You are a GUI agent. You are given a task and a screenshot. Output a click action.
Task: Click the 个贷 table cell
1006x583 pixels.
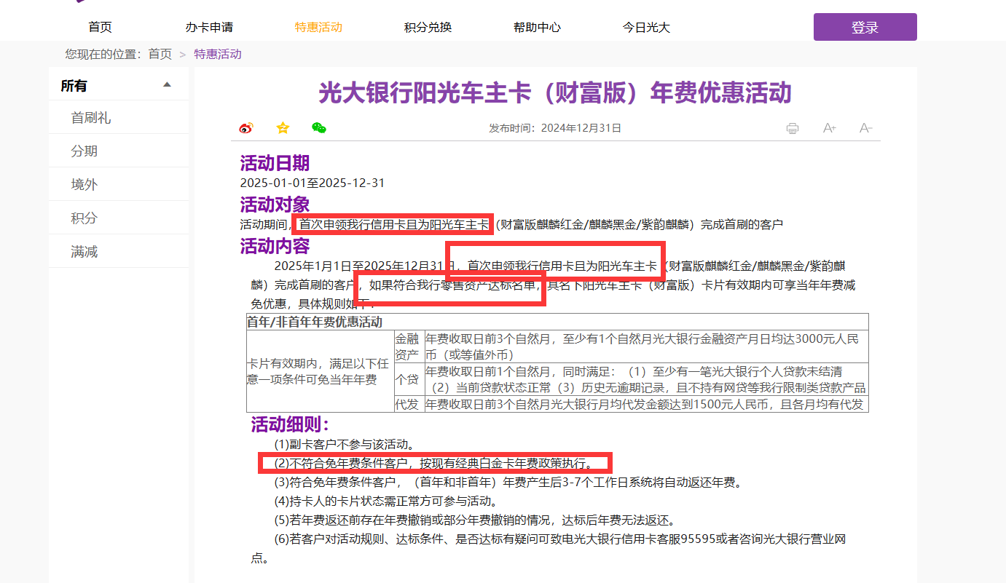point(408,379)
